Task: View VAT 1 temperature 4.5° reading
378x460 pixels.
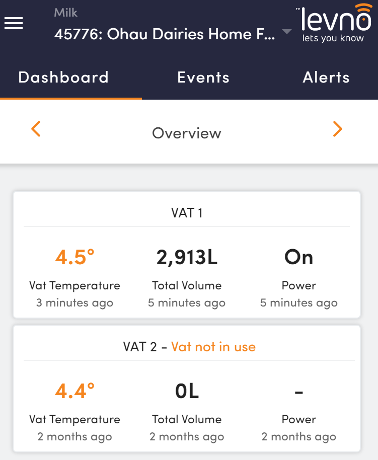Action: [x=74, y=257]
